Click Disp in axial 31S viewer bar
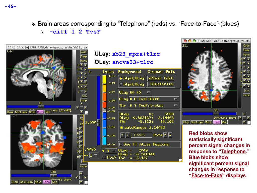The image size is (257, 193). [x=186, y=122]
